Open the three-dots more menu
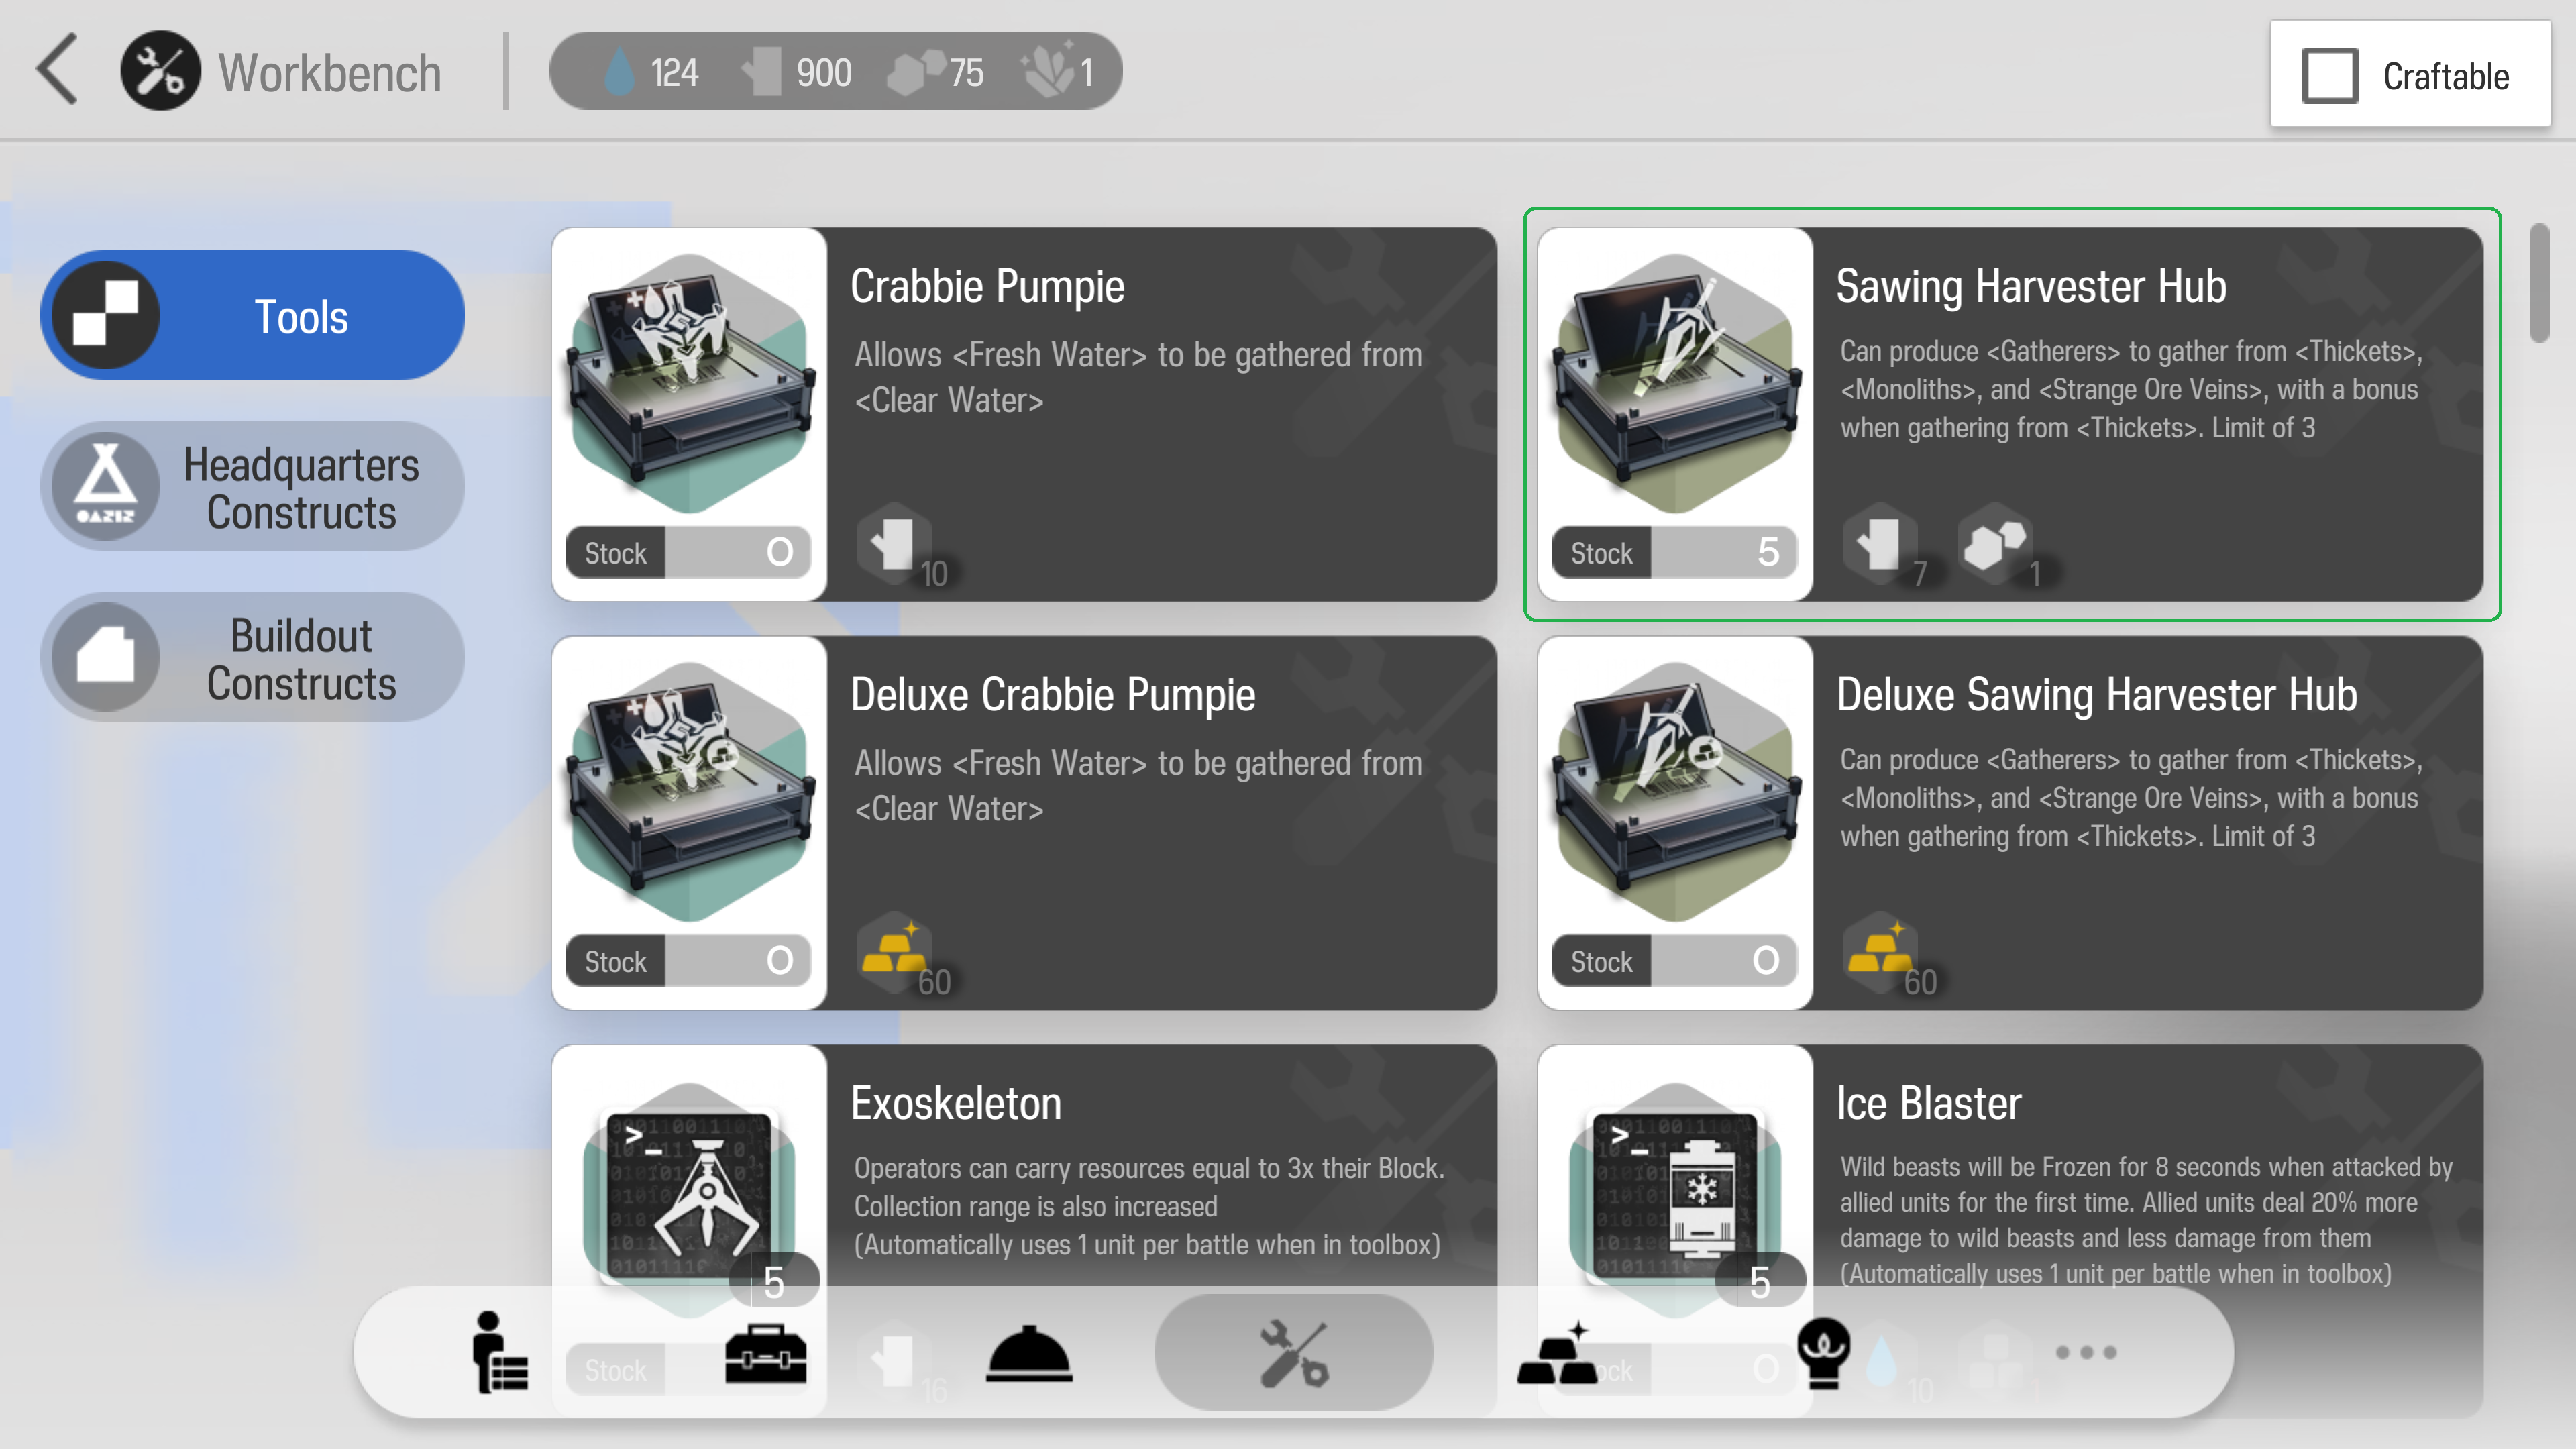This screenshot has height=1449, width=2576. (x=2086, y=1352)
